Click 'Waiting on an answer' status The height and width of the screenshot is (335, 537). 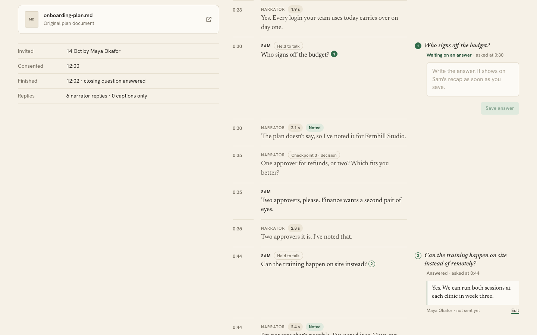(449, 55)
